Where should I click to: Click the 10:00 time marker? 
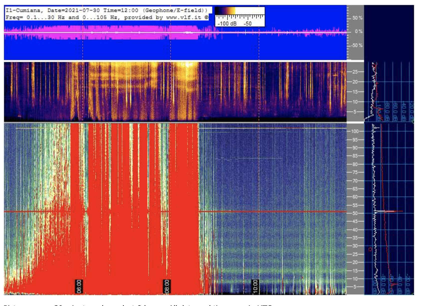(255, 286)
